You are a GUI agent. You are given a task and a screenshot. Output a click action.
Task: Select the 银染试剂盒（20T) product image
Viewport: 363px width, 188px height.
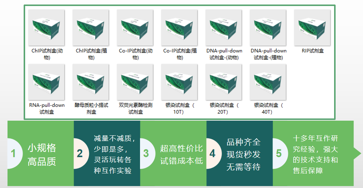point(224,82)
